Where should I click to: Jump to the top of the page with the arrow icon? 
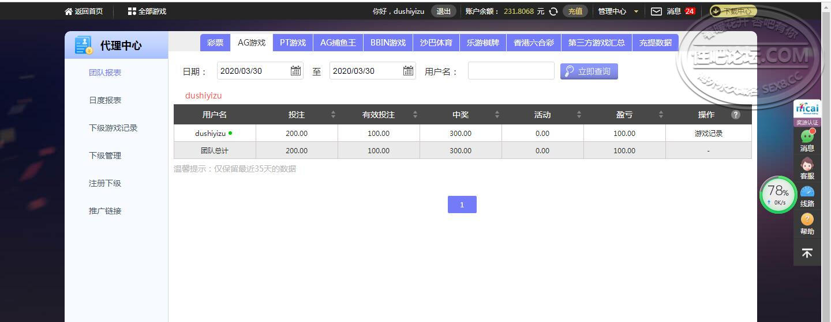pyautogui.click(x=807, y=253)
